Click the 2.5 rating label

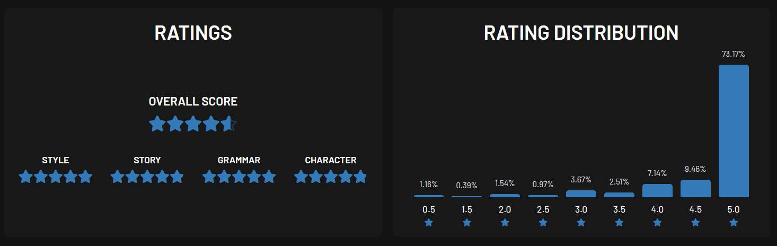[x=543, y=209]
